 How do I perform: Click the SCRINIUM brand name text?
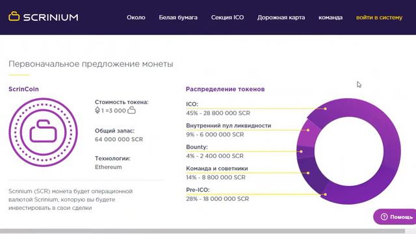point(51,18)
